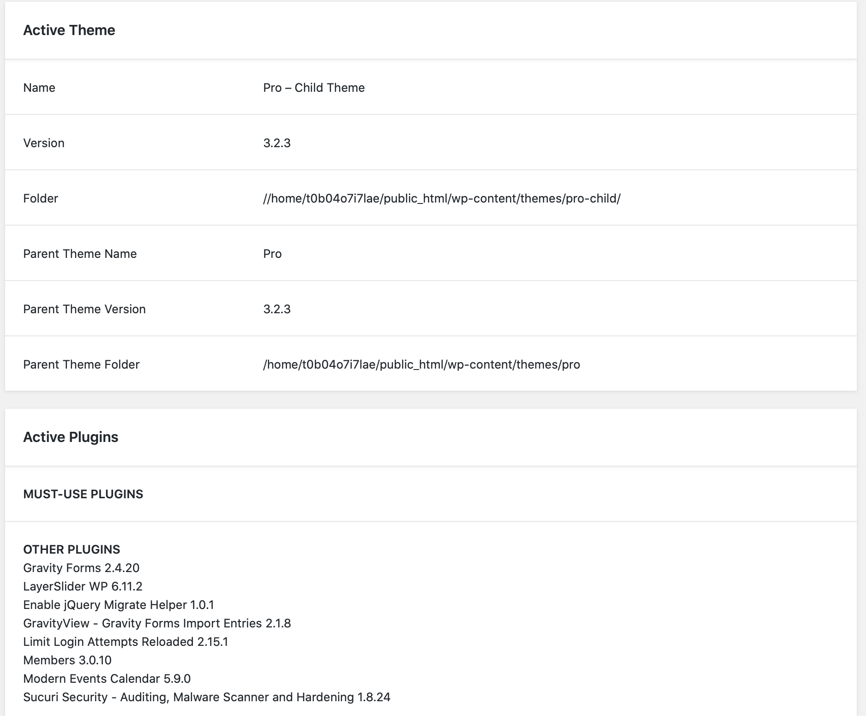866x716 pixels.
Task: Click the Sucuri Security plugin entry
Action: click(207, 697)
